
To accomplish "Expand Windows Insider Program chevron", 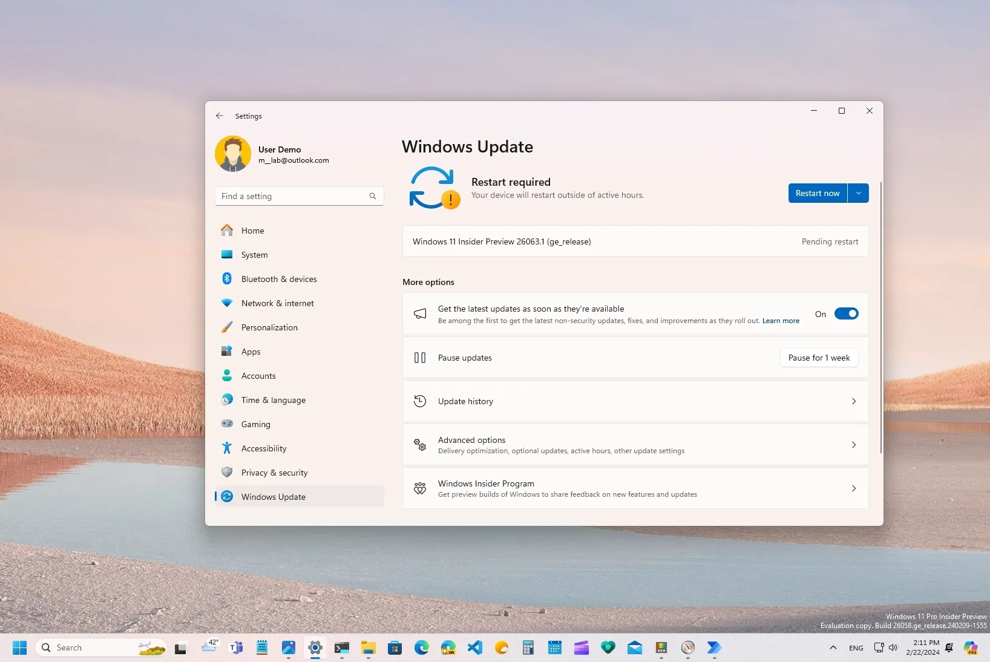I will pos(854,488).
